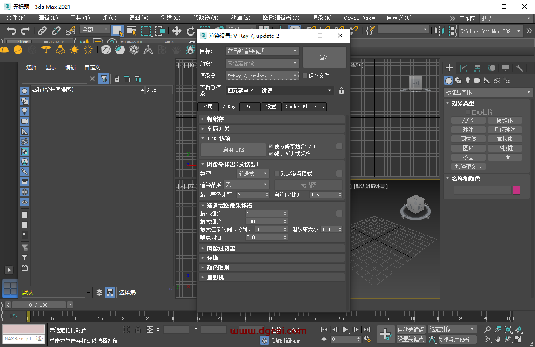Toggle the Scene Explorer filter funnel button

(x=104, y=79)
